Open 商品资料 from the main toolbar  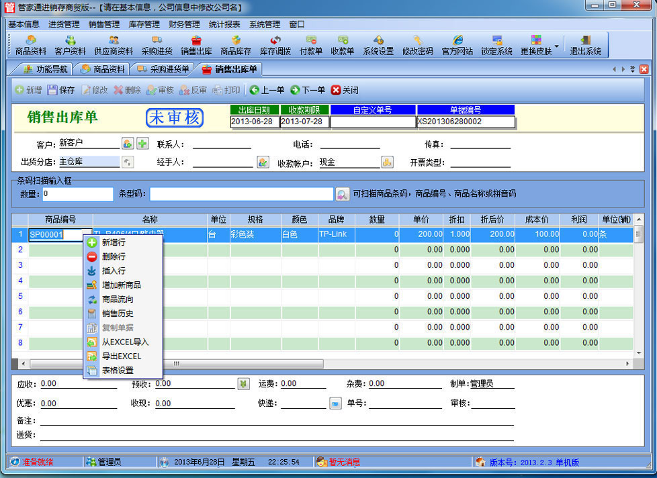coord(31,45)
